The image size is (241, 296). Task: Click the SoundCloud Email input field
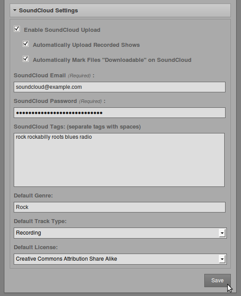(119, 87)
